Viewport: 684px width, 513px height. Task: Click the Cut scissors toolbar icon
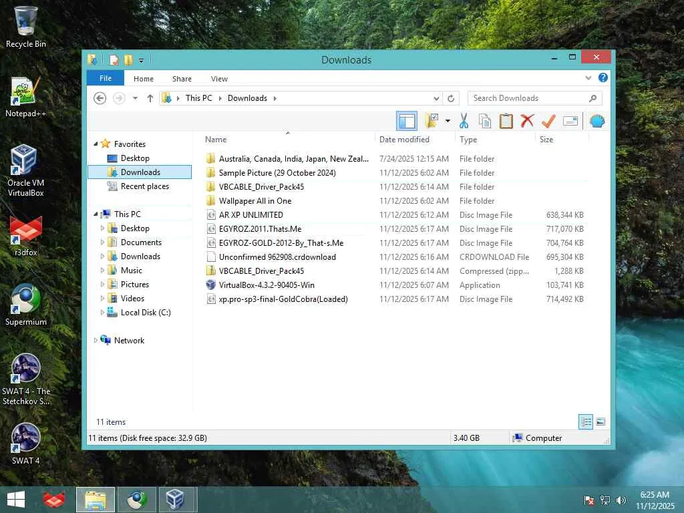click(464, 122)
